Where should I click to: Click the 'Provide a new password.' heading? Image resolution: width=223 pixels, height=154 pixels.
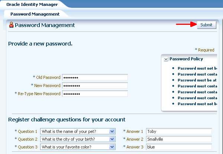pos(40,44)
